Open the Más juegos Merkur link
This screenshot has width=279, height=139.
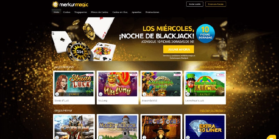pos(212,111)
